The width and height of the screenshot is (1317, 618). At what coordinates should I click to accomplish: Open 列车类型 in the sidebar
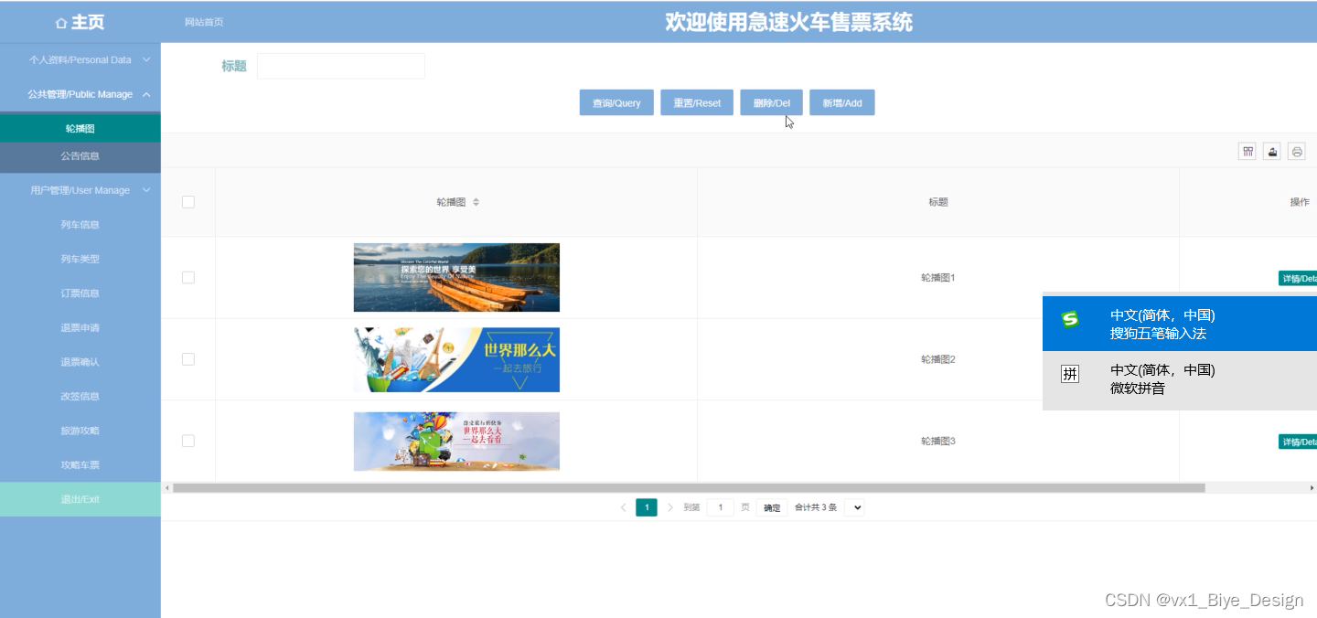(x=80, y=259)
